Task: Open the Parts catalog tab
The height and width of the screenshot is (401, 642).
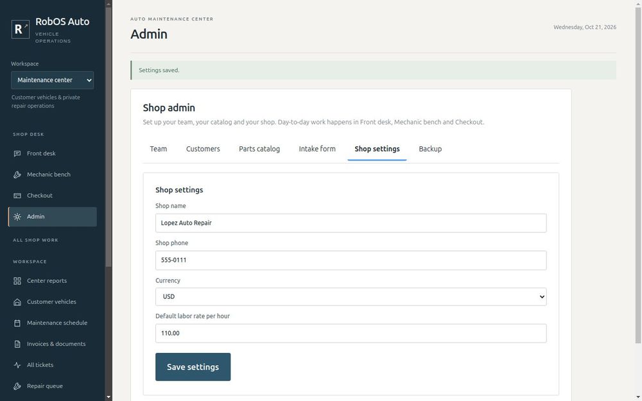Action: (x=259, y=149)
